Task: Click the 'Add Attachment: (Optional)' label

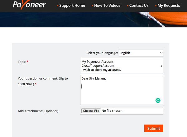Action: [x=38, y=111]
